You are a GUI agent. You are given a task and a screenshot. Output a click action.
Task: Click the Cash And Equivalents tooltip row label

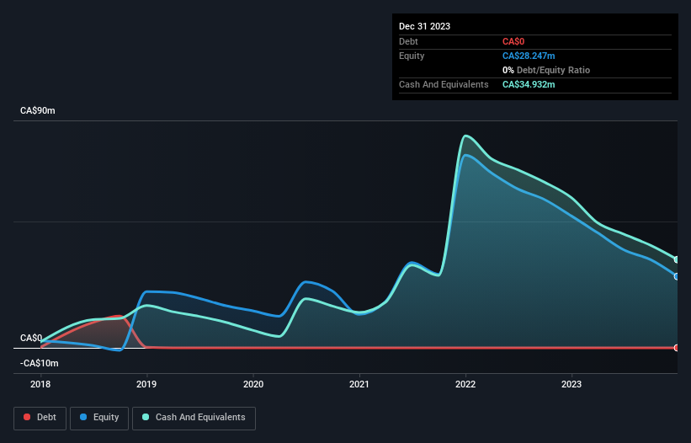(x=444, y=84)
